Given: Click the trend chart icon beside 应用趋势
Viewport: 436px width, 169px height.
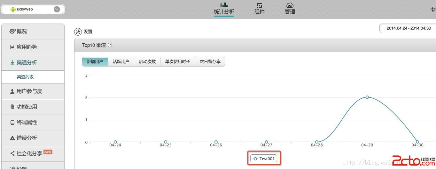Looking at the screenshot, I should click(12, 47).
